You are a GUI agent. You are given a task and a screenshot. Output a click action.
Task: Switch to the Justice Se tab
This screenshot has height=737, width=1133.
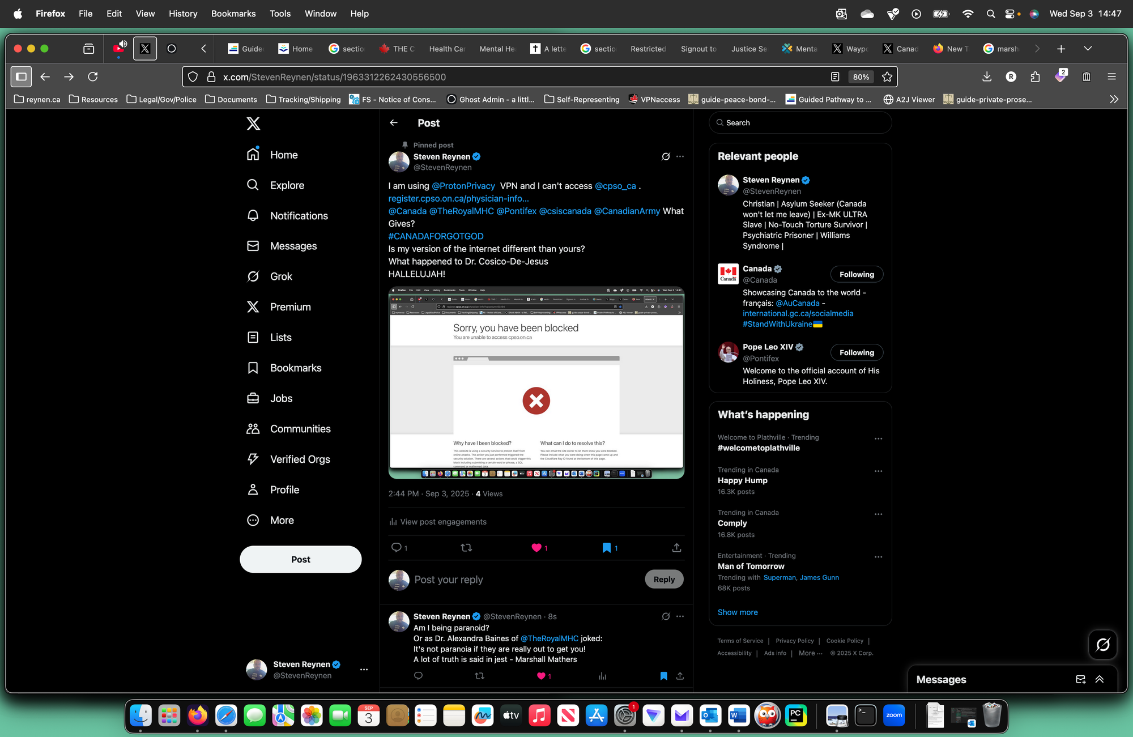tap(749, 49)
